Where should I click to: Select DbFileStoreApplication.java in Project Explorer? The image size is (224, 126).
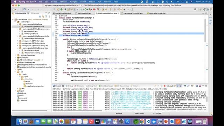34,27
